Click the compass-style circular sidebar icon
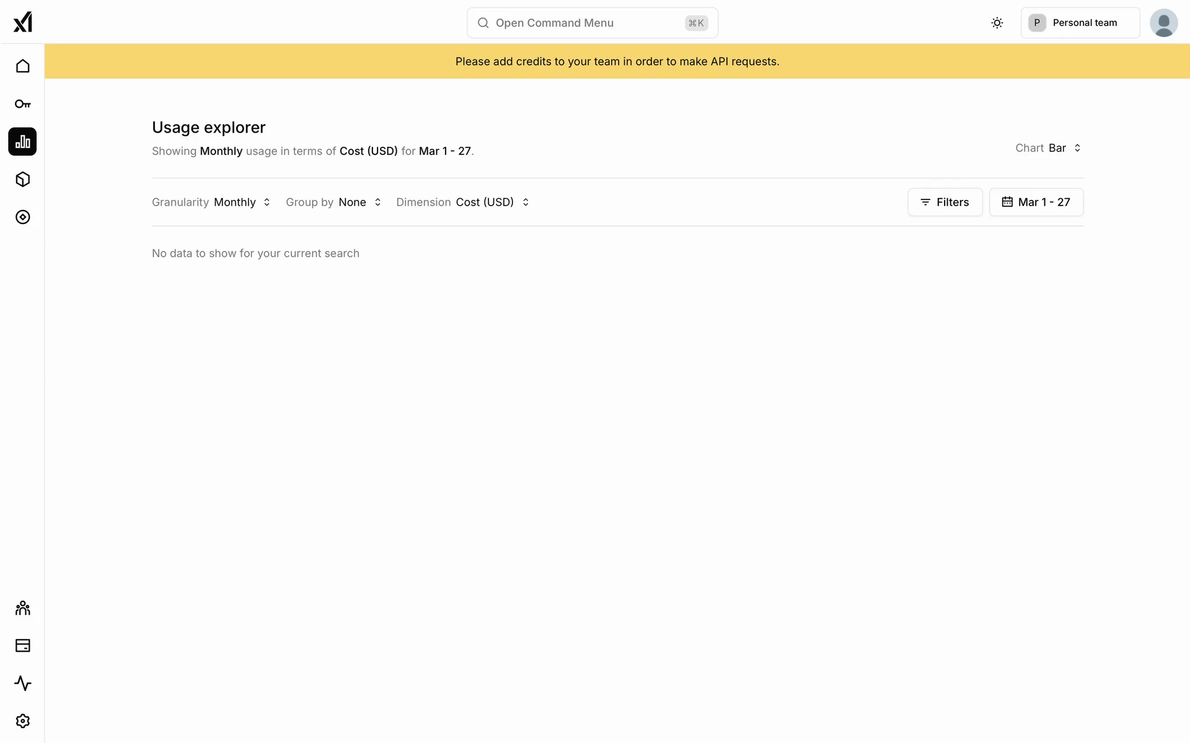The image size is (1190, 743). [23, 217]
